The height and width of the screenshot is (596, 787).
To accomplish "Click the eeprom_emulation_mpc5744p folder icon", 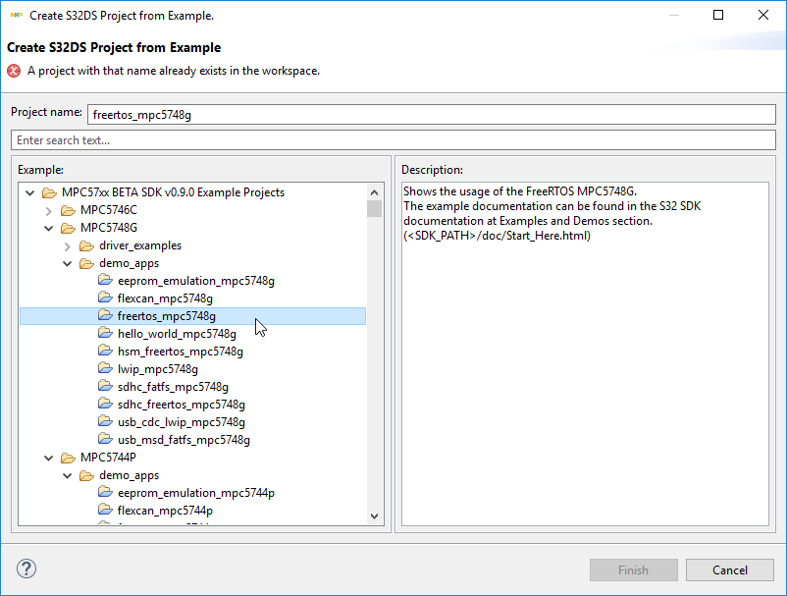I will pyautogui.click(x=106, y=493).
